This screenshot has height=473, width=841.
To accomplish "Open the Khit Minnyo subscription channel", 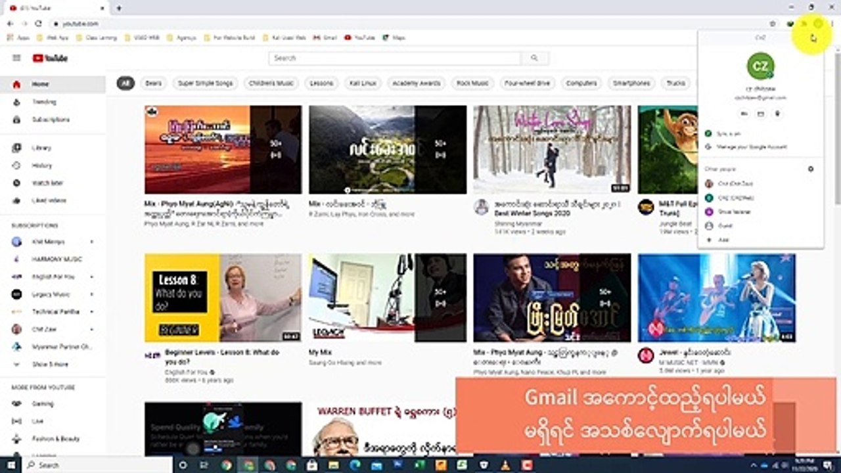I will point(53,242).
